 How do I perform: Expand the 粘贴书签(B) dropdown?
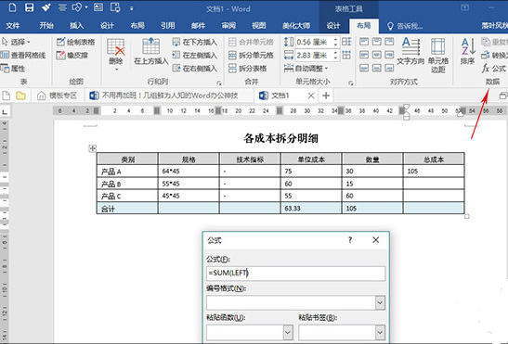tap(380, 332)
